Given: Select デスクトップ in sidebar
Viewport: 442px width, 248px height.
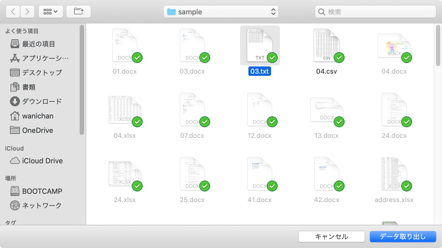Looking at the screenshot, I should click(x=36, y=73).
